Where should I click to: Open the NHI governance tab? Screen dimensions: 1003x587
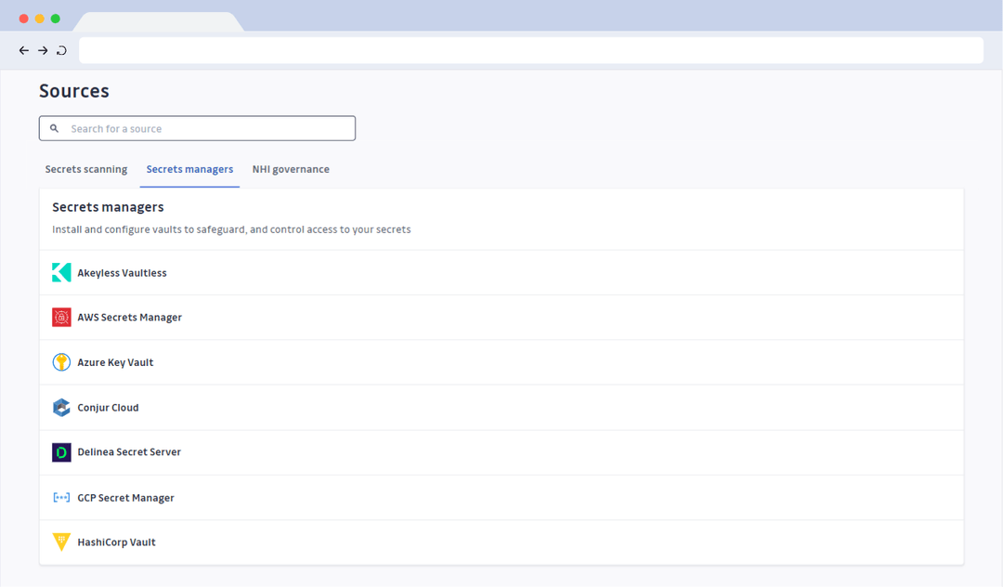tap(290, 169)
